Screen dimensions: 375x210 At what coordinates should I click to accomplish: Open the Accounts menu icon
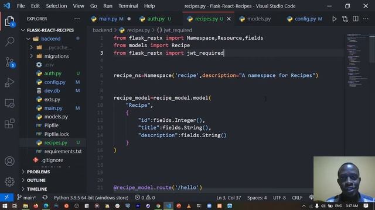[9, 161]
